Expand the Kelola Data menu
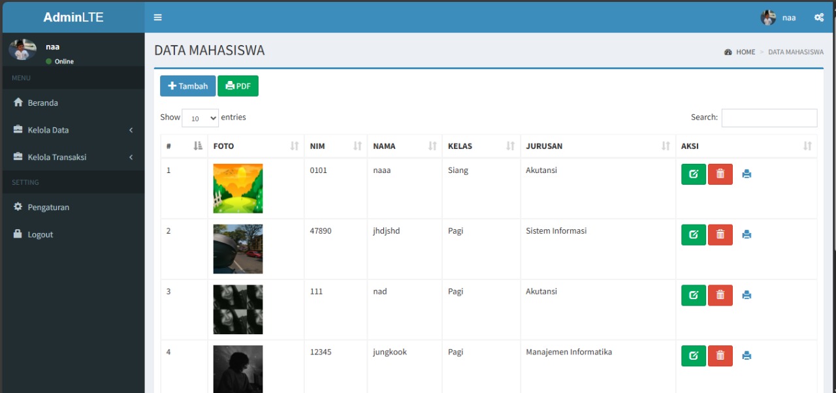 click(x=73, y=130)
